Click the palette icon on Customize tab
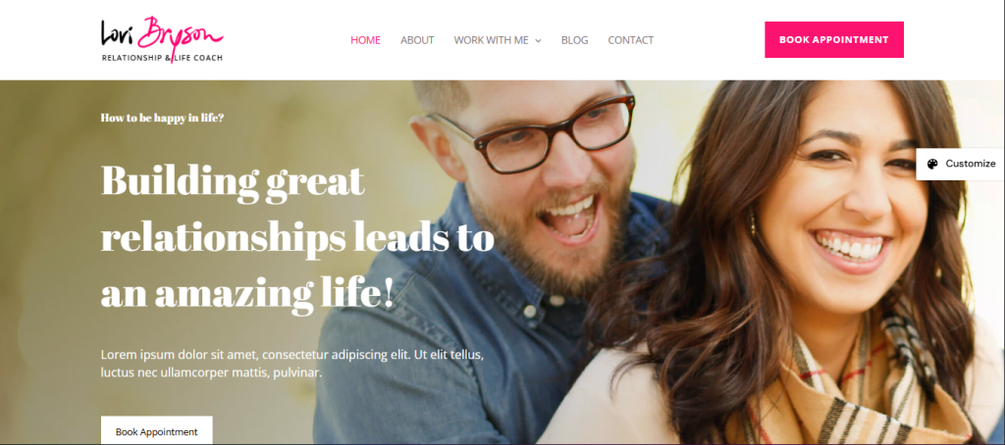The height and width of the screenshot is (445, 1005). (932, 164)
